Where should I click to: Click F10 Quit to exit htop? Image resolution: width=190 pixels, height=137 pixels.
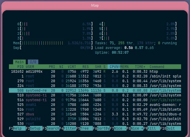click(171, 128)
